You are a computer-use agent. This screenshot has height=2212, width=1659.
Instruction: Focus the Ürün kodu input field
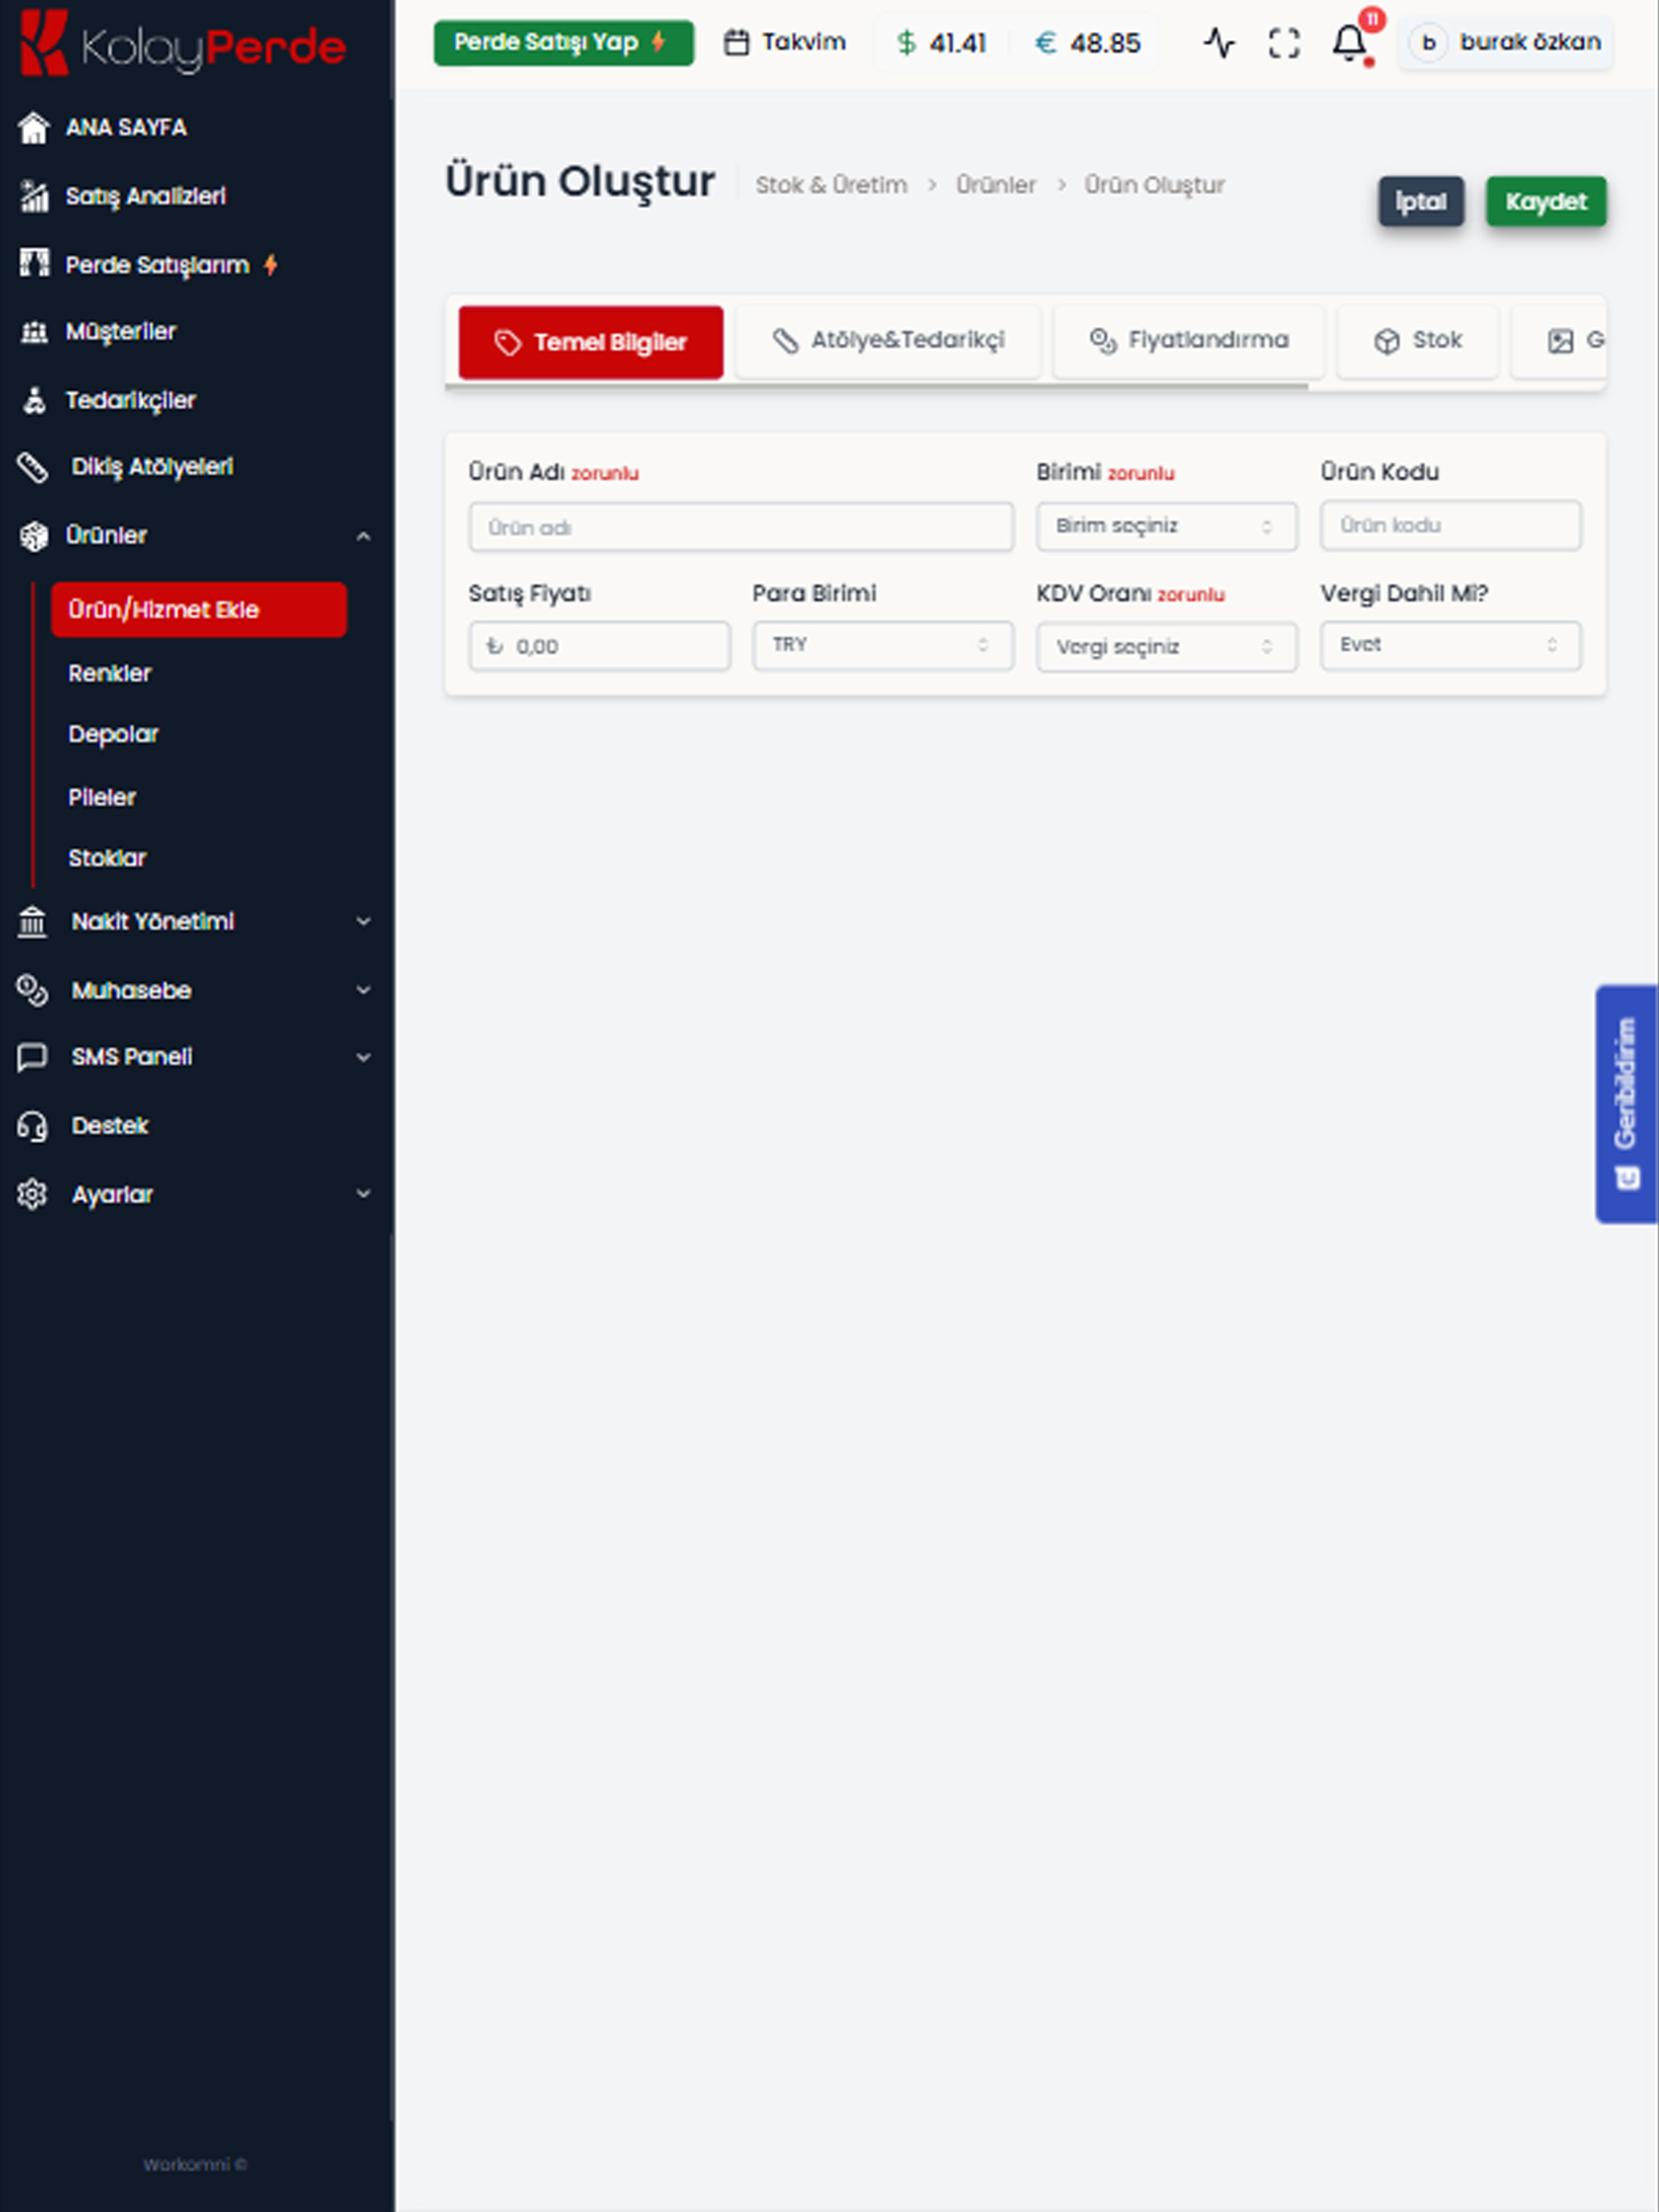click(x=1450, y=526)
